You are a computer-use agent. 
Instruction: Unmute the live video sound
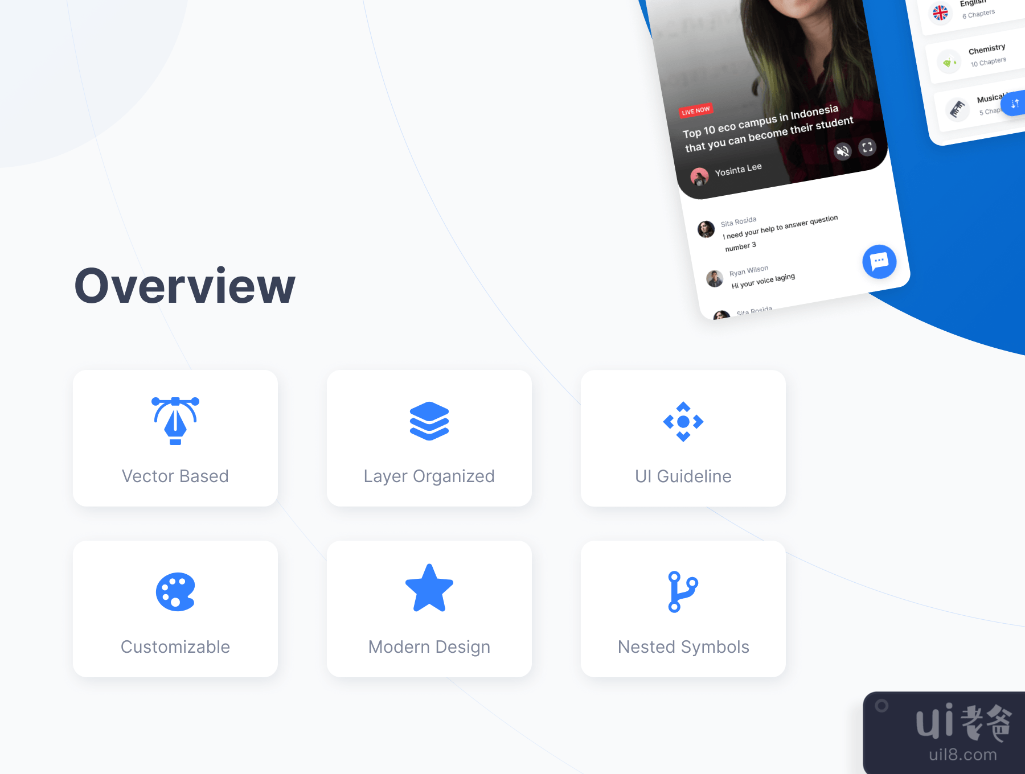[843, 151]
